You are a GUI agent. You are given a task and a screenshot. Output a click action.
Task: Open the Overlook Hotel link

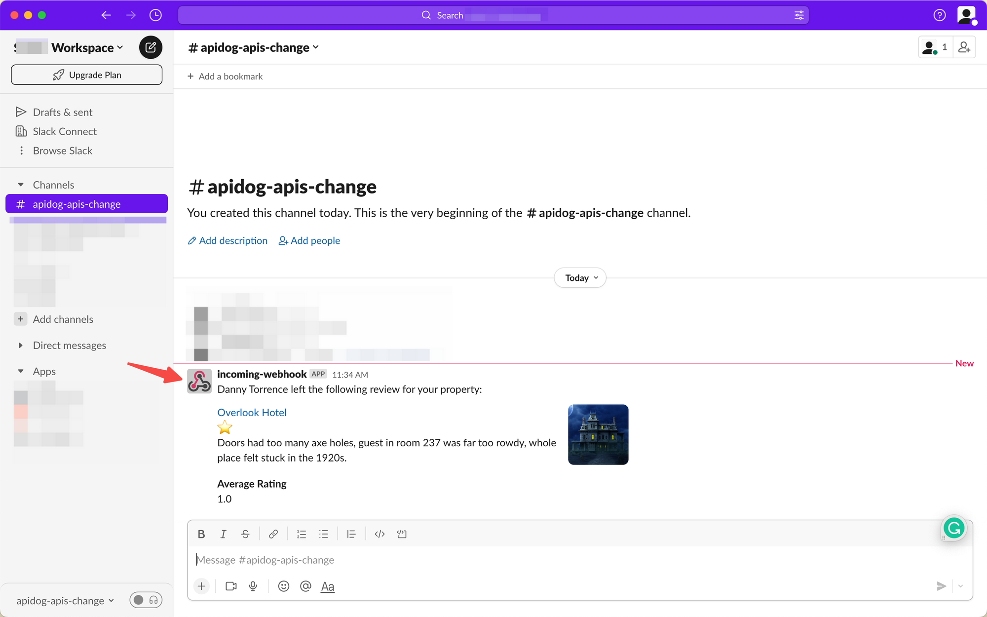(x=252, y=413)
